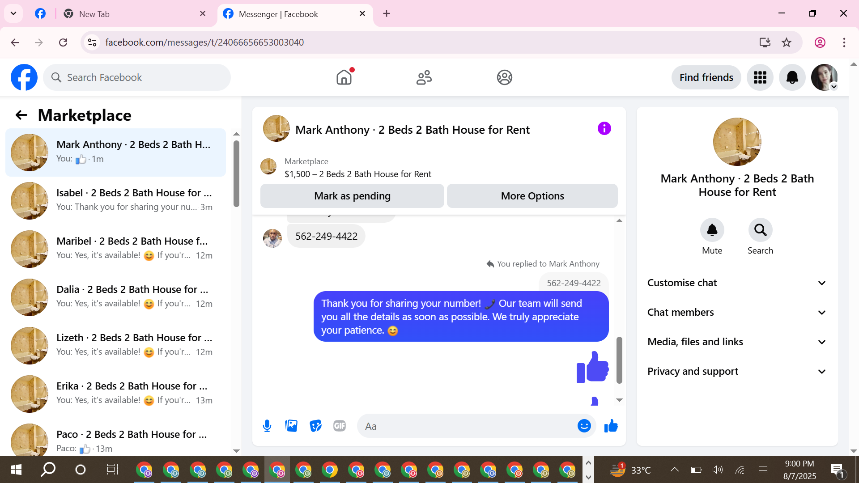Switch to Messenger | Facebook tab
This screenshot has width=859, height=483.
295,14
